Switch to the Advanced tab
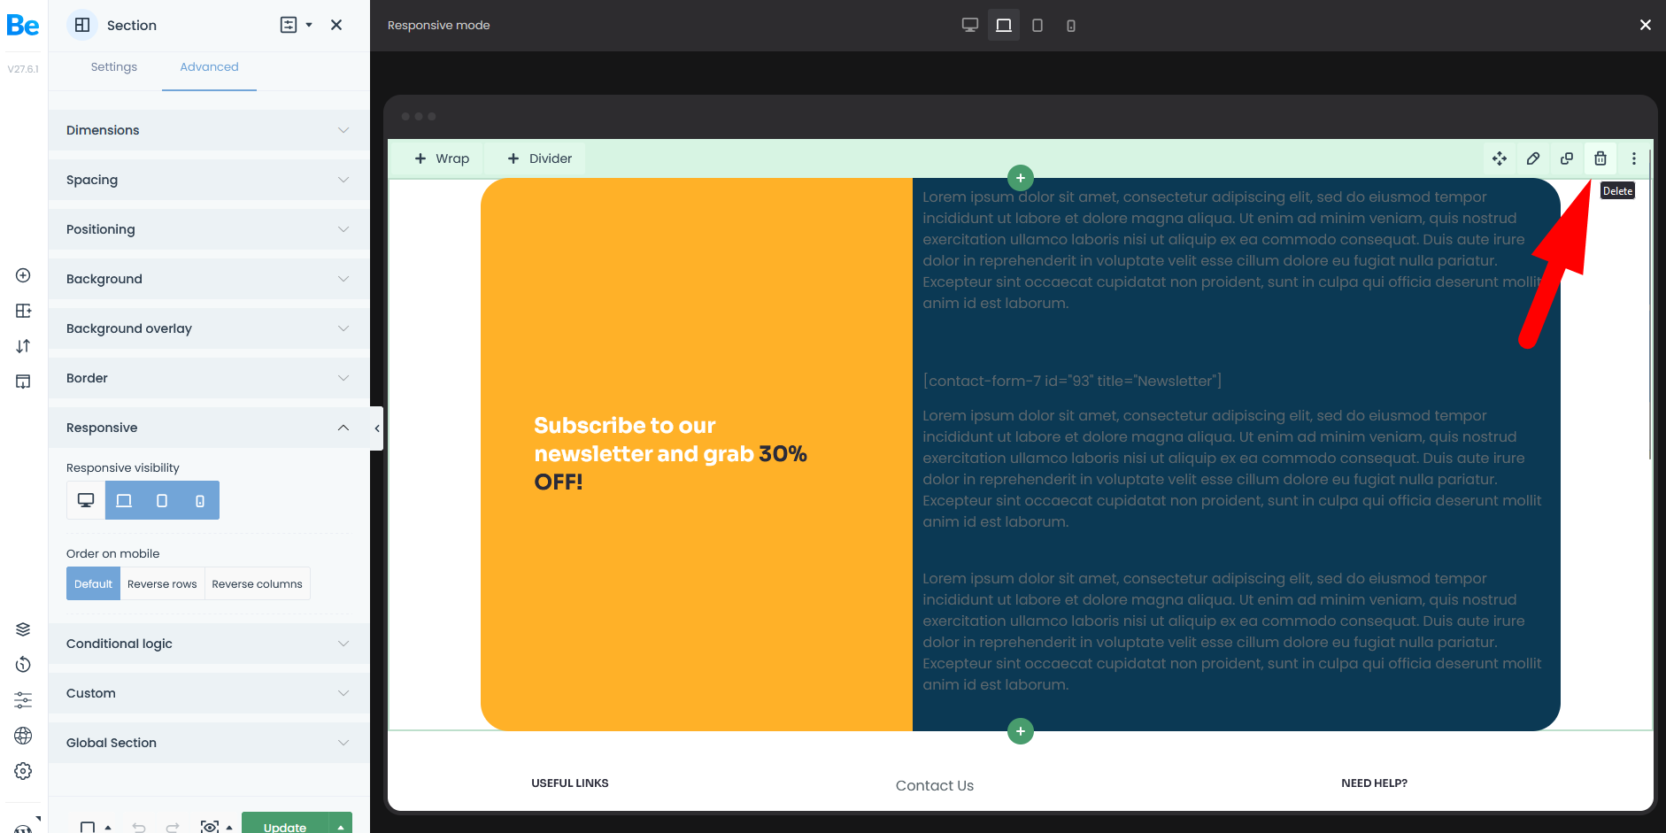 click(x=209, y=67)
